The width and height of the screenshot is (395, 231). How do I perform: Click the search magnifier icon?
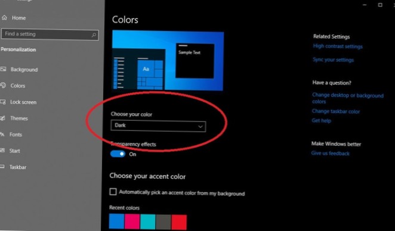point(94,35)
